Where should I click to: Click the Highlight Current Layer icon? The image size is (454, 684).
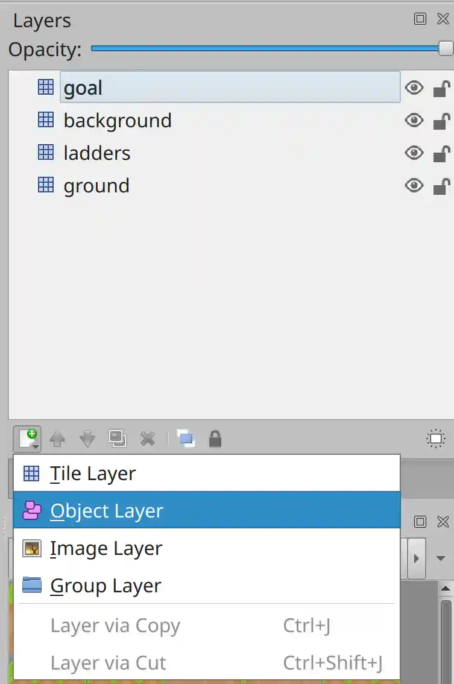pos(186,439)
